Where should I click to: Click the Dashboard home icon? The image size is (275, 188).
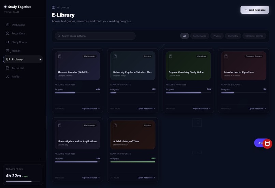(x=8, y=25)
